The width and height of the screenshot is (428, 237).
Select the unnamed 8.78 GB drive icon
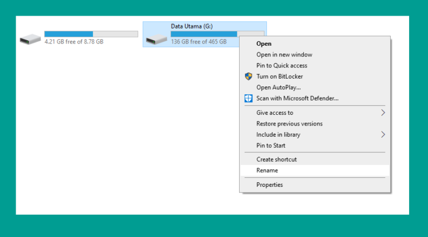[30, 40]
